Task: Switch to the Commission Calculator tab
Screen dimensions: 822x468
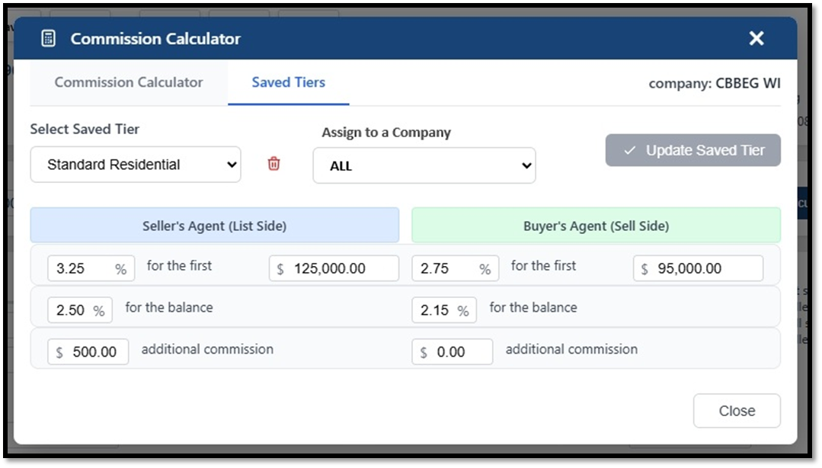Action: pyautogui.click(x=129, y=82)
